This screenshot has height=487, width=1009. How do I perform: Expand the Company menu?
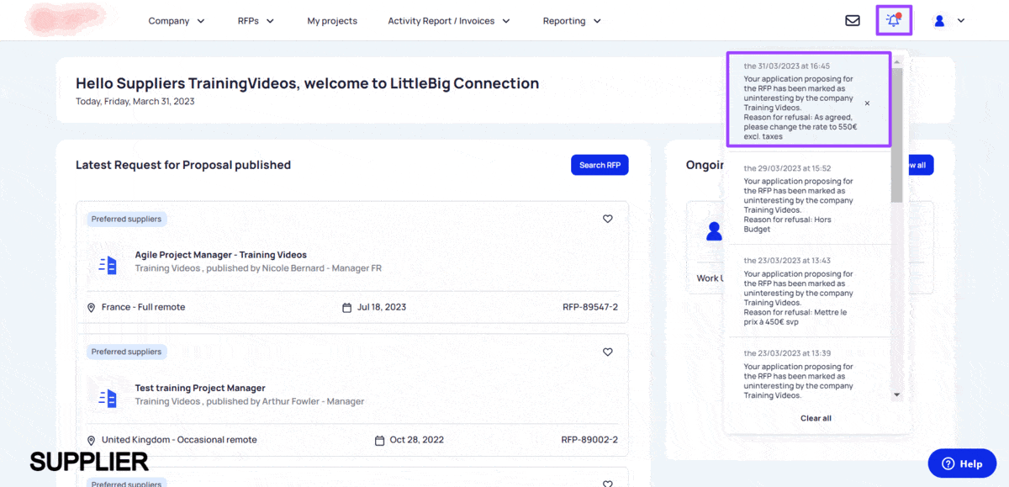click(x=177, y=21)
